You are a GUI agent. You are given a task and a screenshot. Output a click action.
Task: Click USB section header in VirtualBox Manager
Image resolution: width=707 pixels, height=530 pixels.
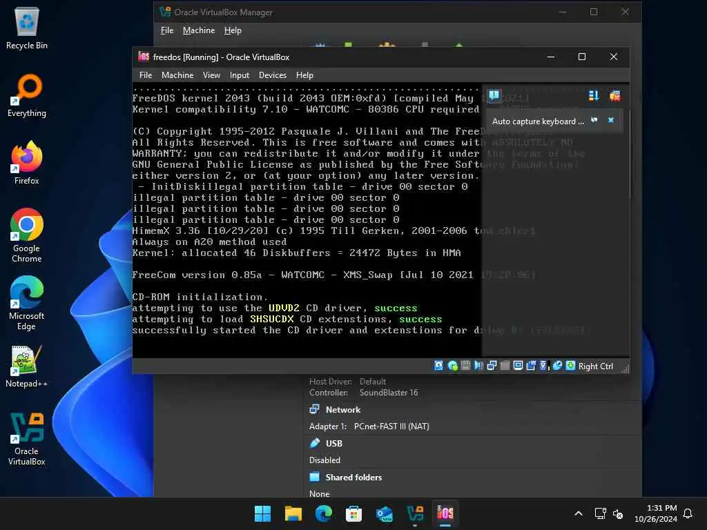coord(333,444)
